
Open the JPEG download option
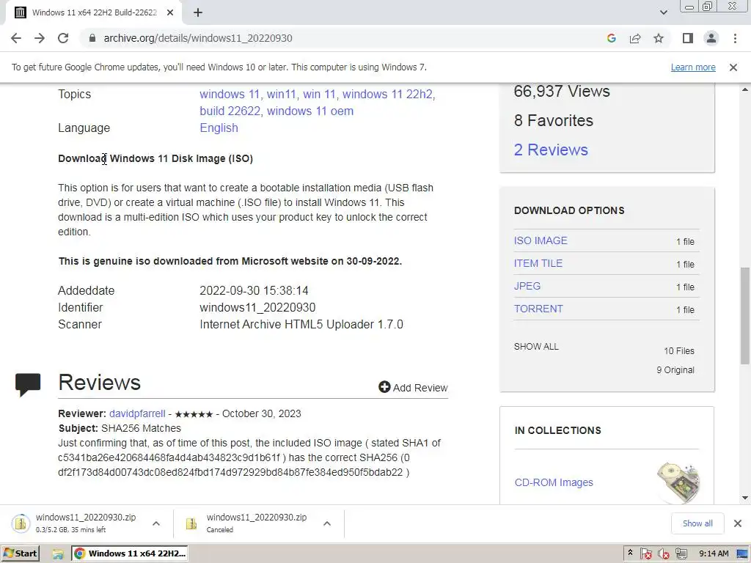(527, 286)
